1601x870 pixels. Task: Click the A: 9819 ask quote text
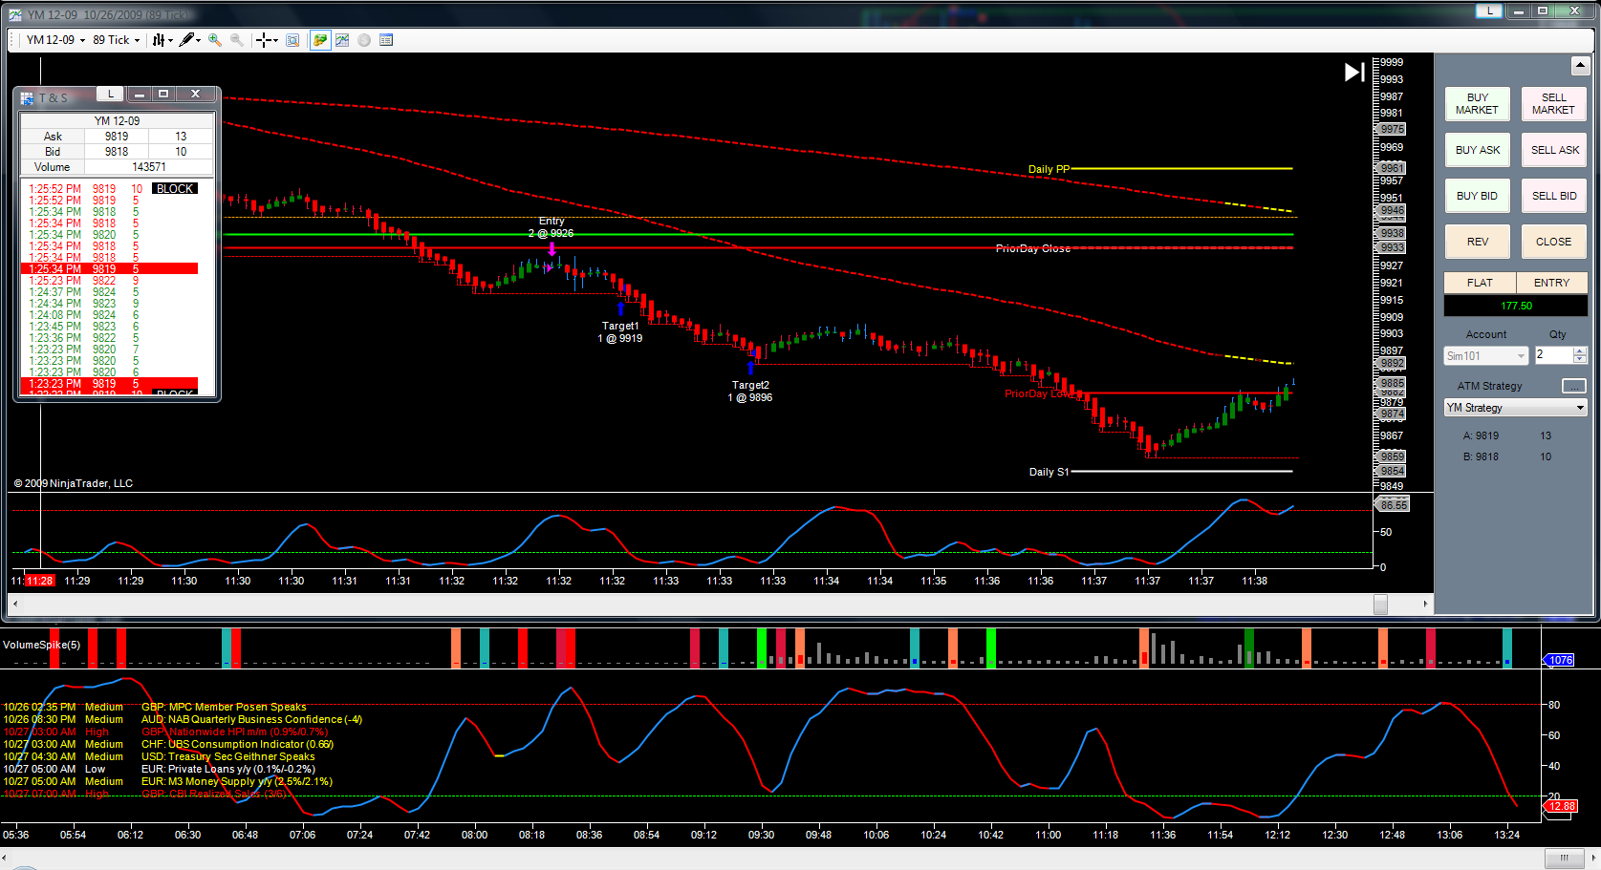[1481, 435]
